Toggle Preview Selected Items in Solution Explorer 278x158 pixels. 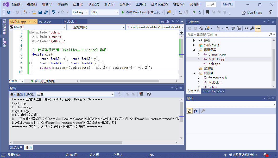pos(258,28)
